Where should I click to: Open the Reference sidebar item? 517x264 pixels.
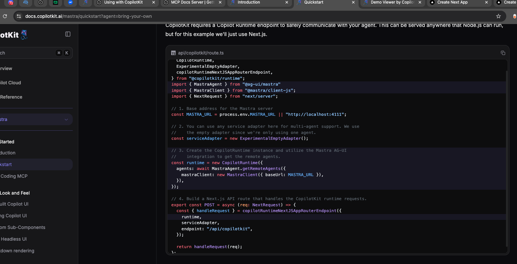pyautogui.click(x=11, y=97)
